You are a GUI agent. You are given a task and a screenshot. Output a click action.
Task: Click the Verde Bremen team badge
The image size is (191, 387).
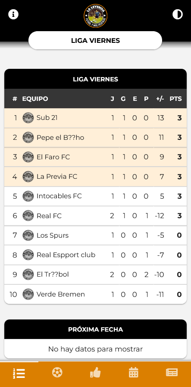click(x=28, y=294)
